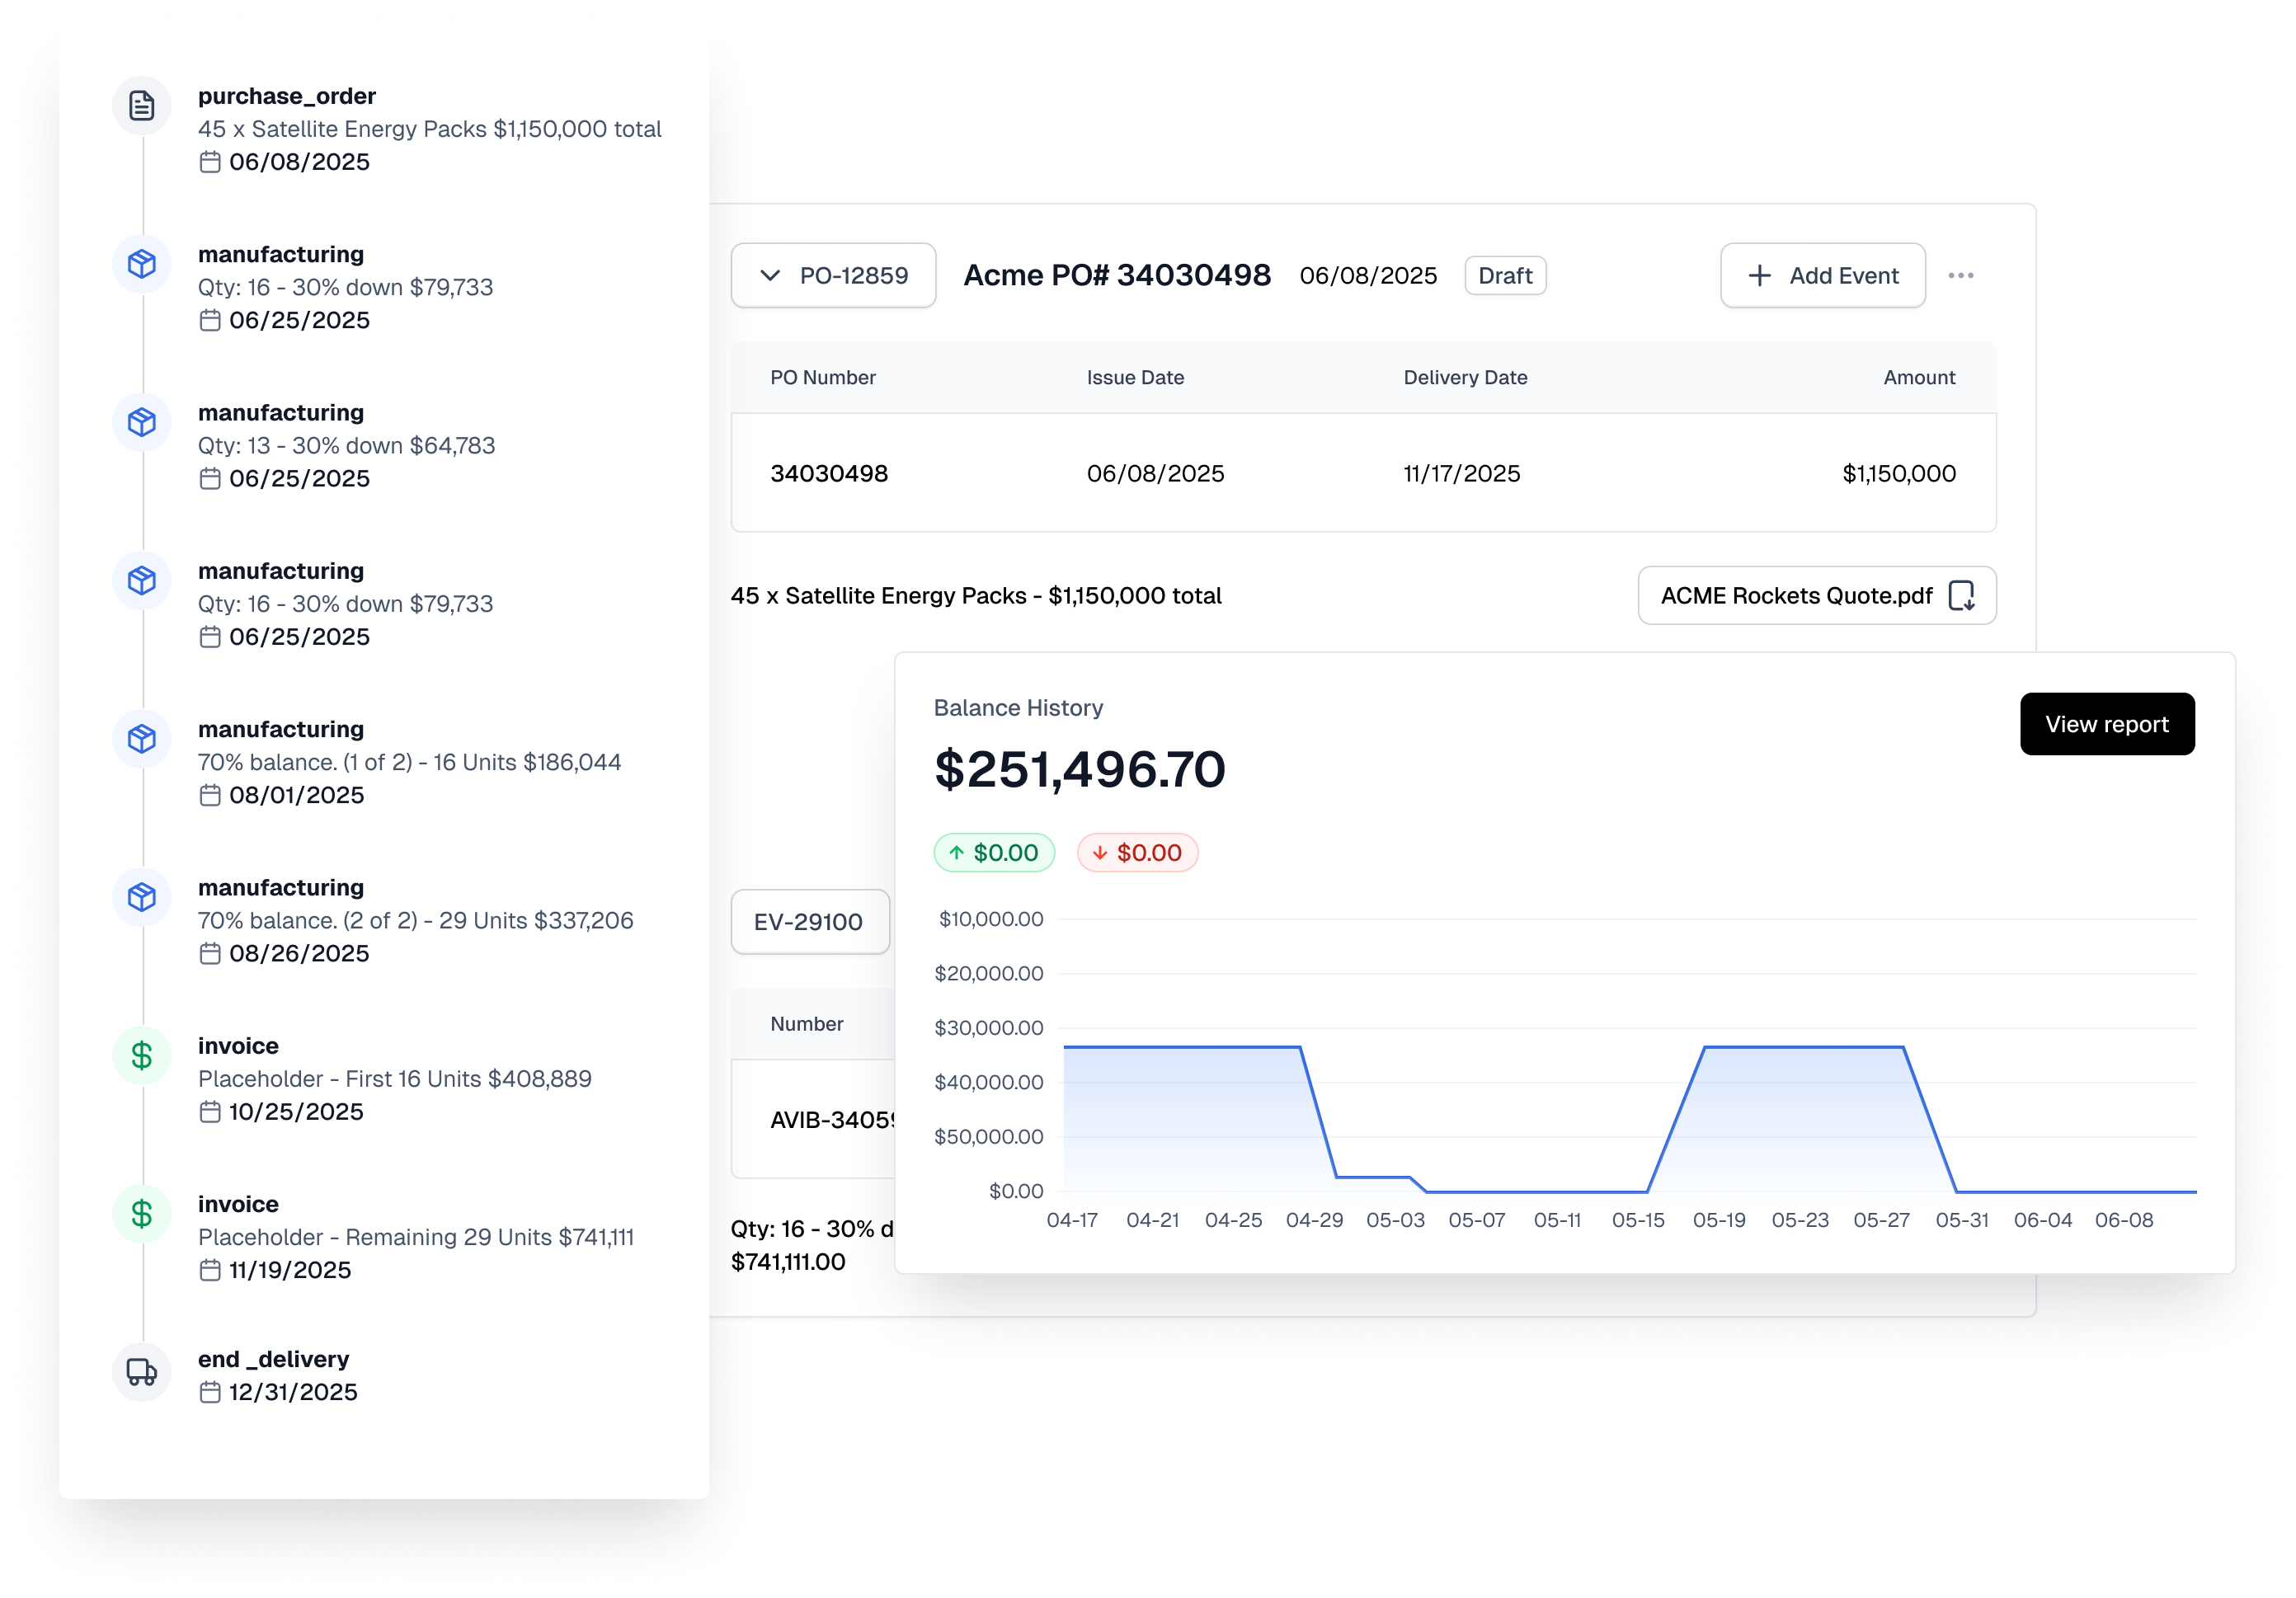Screen dimensions: 2296x1598
Task: Expand the EV-29100 event selector
Action: [x=809, y=922]
